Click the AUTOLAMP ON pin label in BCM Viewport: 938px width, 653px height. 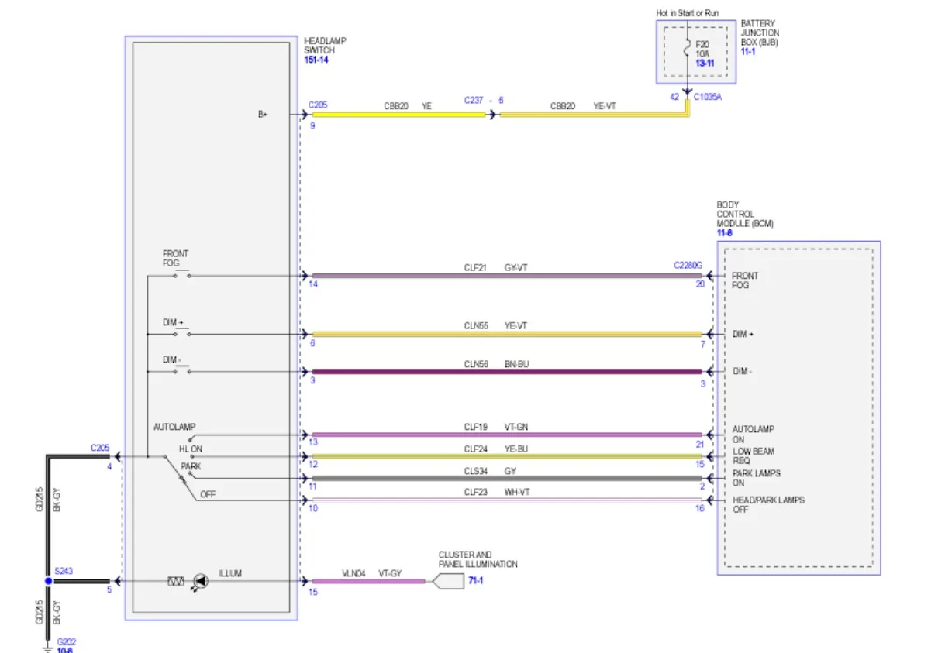754,435
